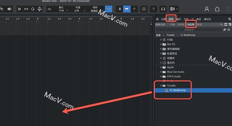The image size is (232, 126).
Task: Sort effects by 供应商 vendor
Action: coord(191,25)
